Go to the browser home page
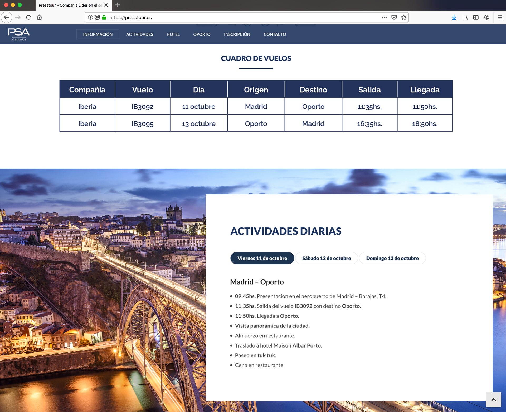Viewport: 506px width, 412px height. pyautogui.click(x=40, y=17)
